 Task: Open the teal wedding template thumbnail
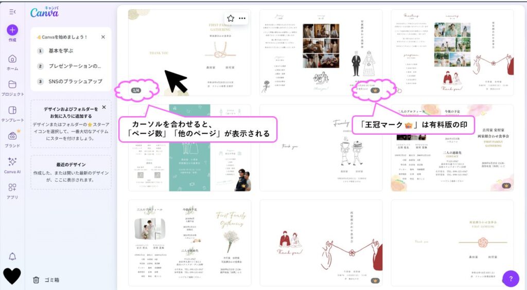(189, 148)
